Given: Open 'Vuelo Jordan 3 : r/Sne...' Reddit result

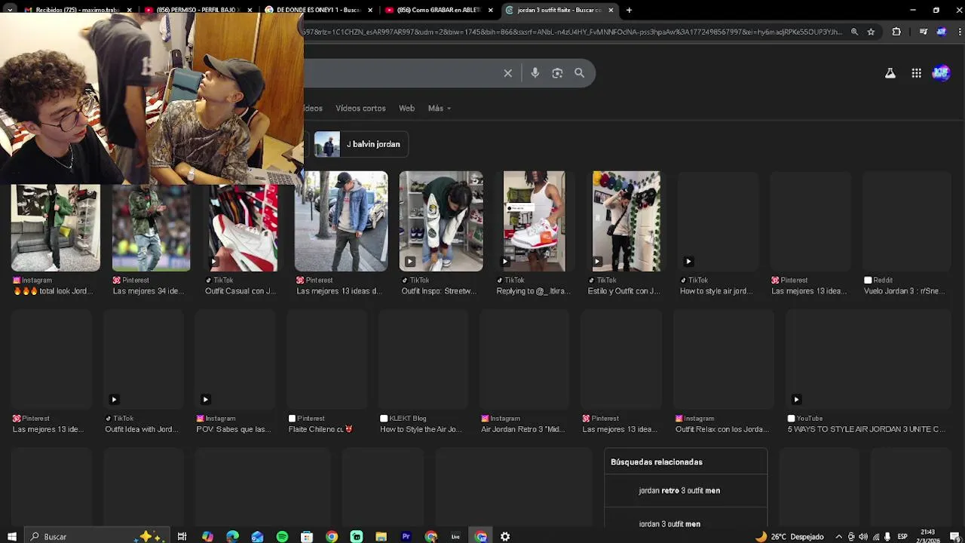Looking at the screenshot, I should click(x=904, y=291).
